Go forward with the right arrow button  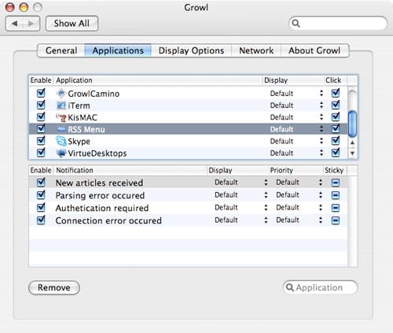[31, 24]
